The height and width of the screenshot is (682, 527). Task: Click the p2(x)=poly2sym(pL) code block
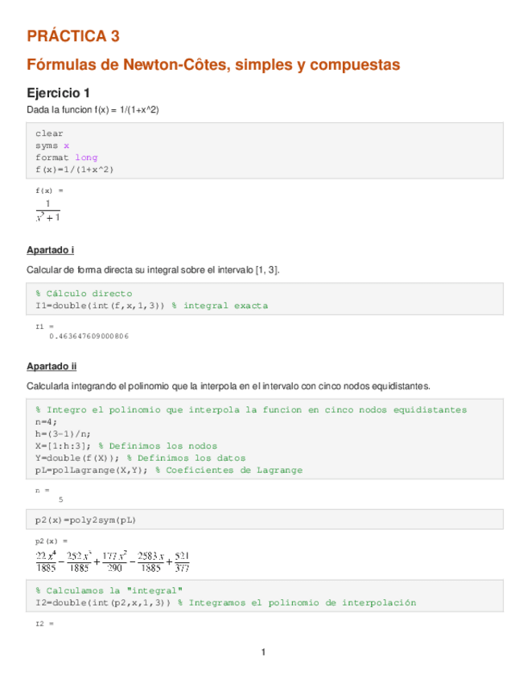click(85, 520)
